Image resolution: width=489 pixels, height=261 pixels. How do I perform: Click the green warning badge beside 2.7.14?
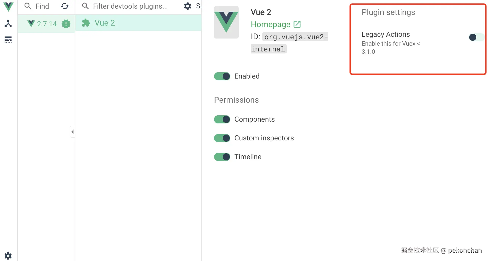pos(66,24)
